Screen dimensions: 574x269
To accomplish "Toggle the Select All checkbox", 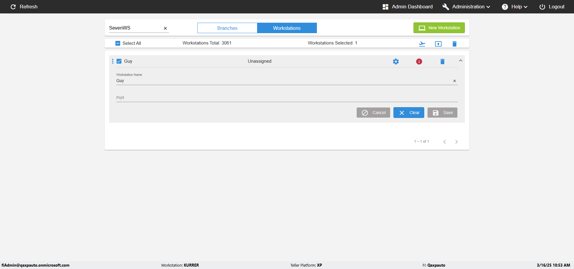I will point(118,43).
